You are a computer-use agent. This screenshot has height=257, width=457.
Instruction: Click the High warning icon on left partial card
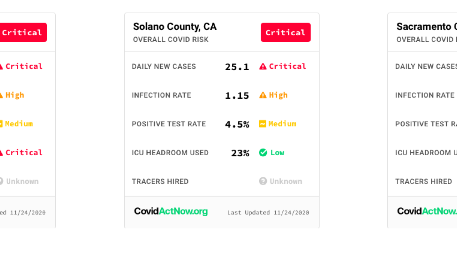click(1, 95)
